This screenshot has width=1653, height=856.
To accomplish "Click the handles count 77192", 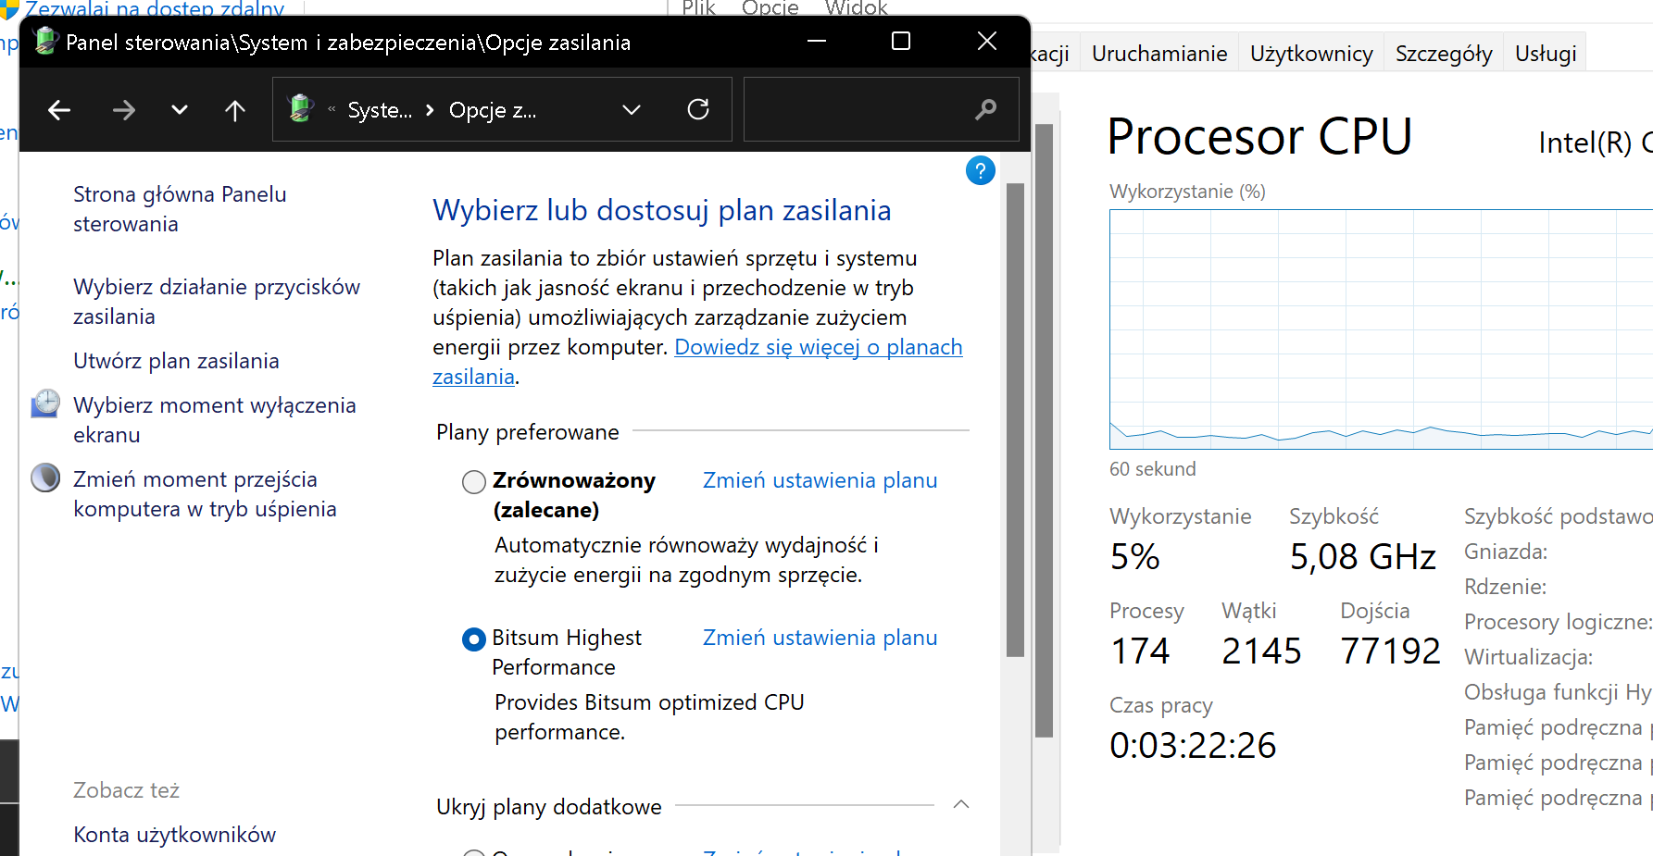I will 1390,651.
